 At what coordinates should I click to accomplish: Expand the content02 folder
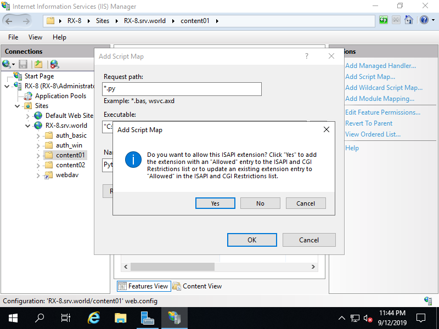(38, 166)
